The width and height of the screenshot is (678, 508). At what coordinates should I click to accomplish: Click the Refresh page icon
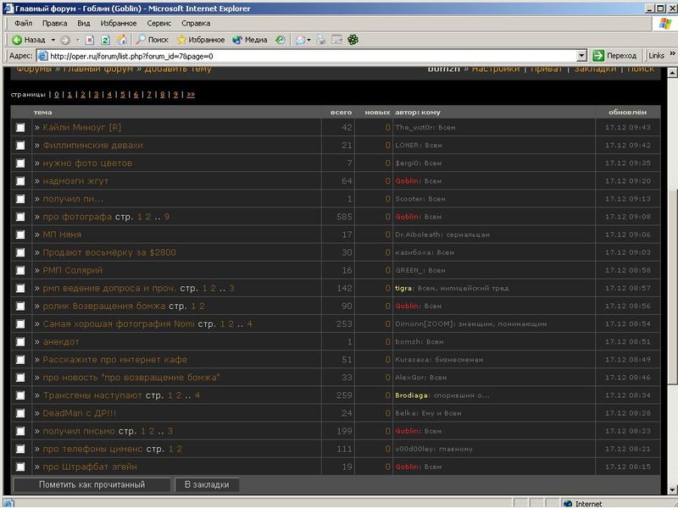(106, 40)
